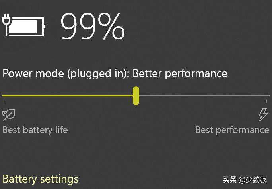Click the 头条 watermark logo
Screen dimensions: 272x189
[229, 179]
